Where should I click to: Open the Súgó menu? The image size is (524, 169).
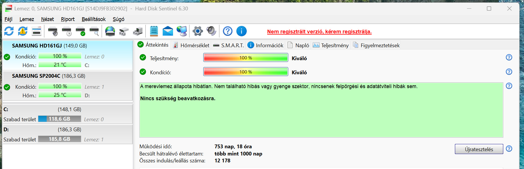(x=119, y=19)
